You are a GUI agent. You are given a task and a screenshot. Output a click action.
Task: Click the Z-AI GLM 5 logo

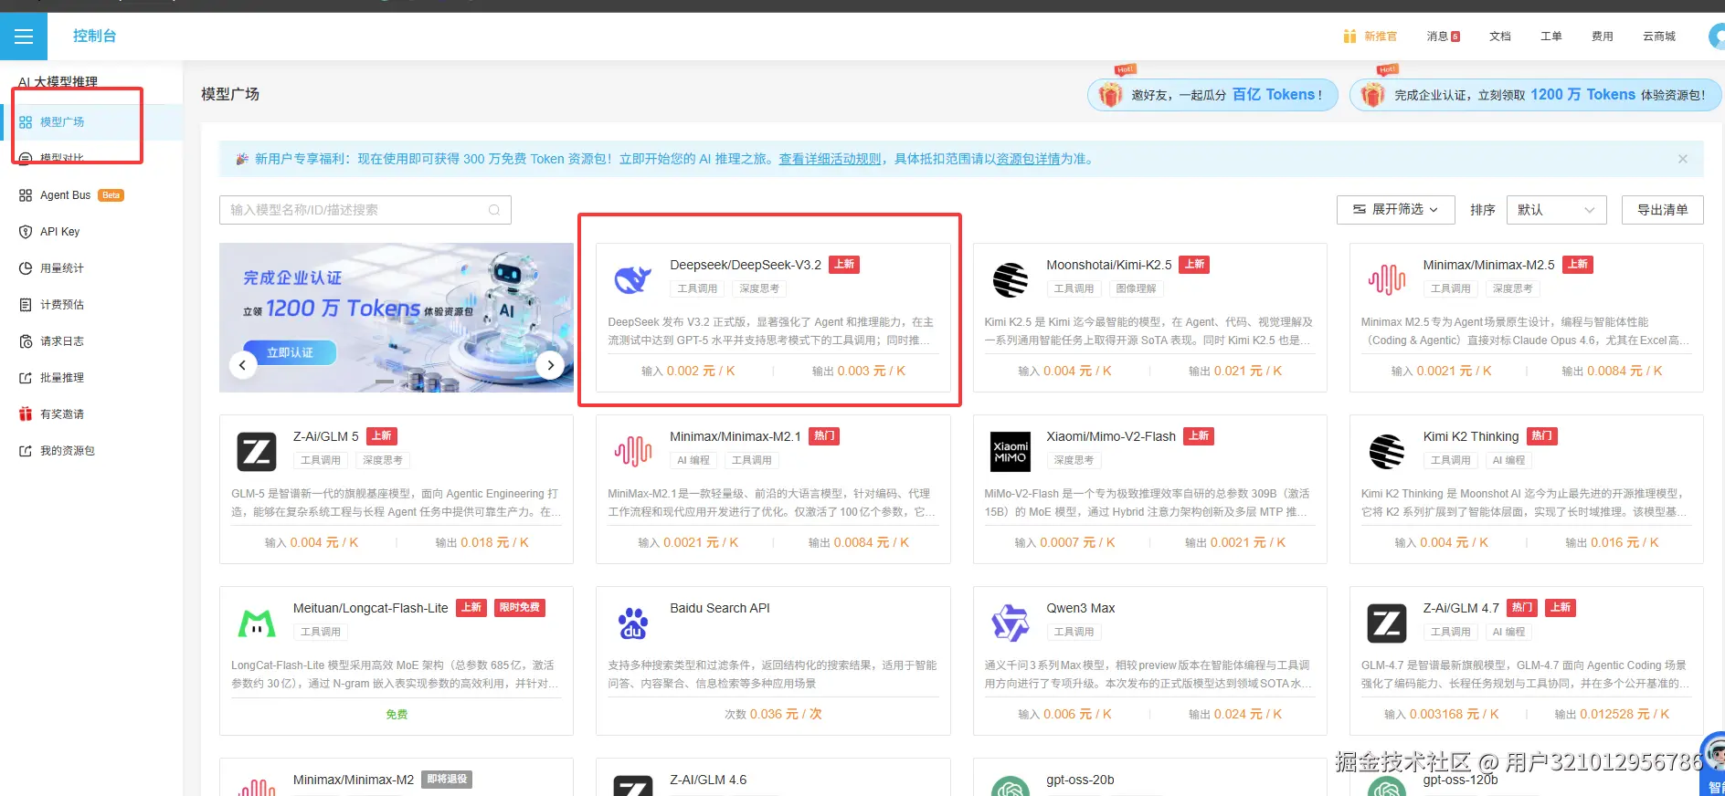[x=257, y=452]
